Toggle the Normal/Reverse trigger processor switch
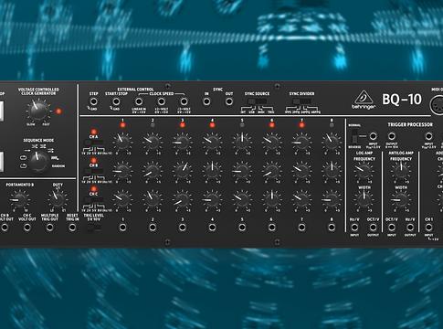The height and width of the screenshot is (329, 443). pyautogui.click(x=354, y=136)
